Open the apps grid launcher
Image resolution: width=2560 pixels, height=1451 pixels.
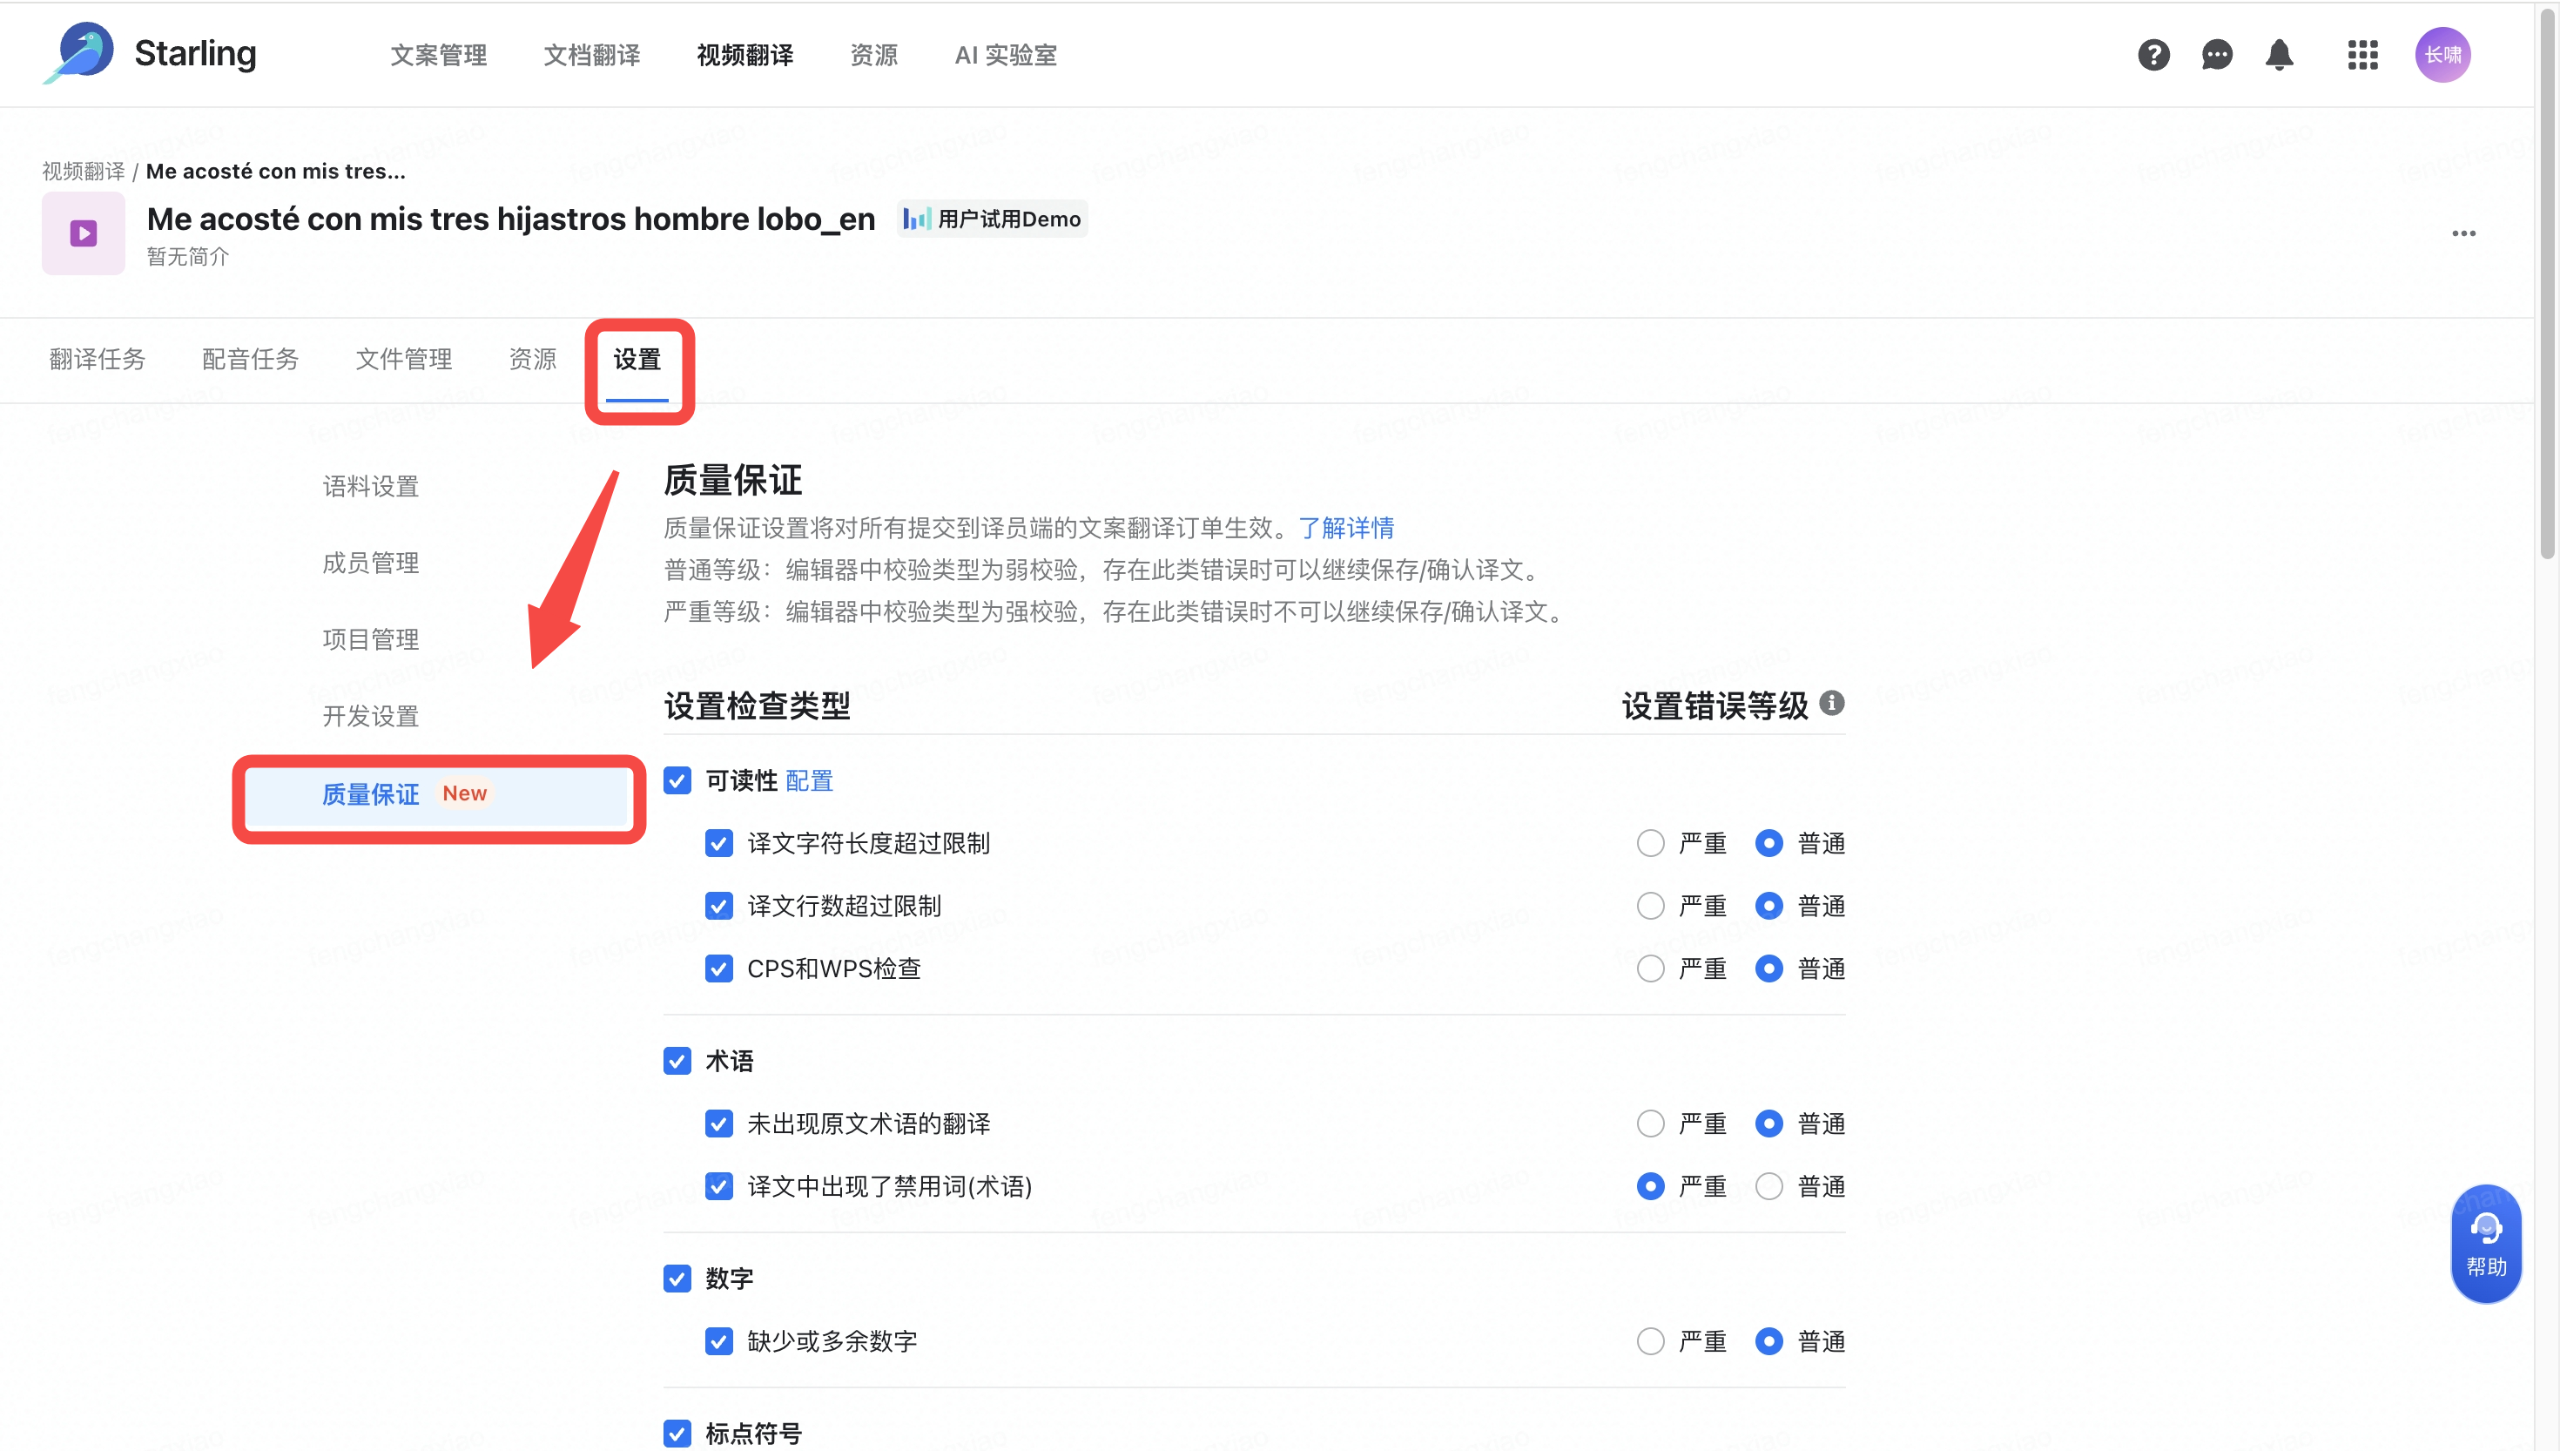(x=2362, y=55)
